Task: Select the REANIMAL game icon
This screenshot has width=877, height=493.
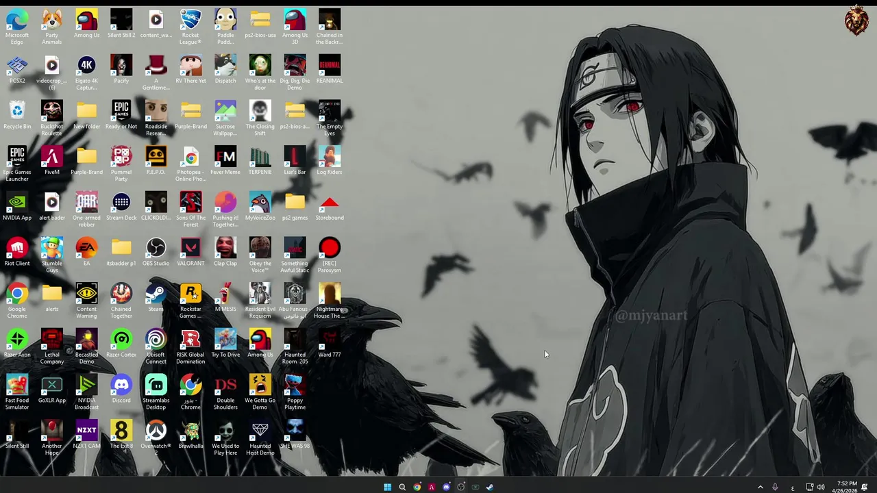Action: (330, 70)
